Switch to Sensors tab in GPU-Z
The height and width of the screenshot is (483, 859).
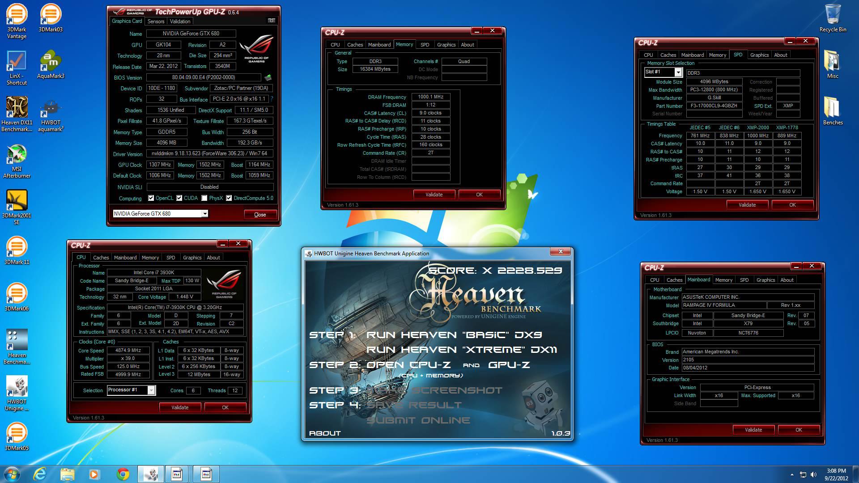tap(156, 21)
